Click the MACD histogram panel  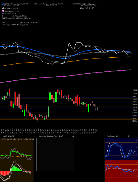tap(17, 171)
